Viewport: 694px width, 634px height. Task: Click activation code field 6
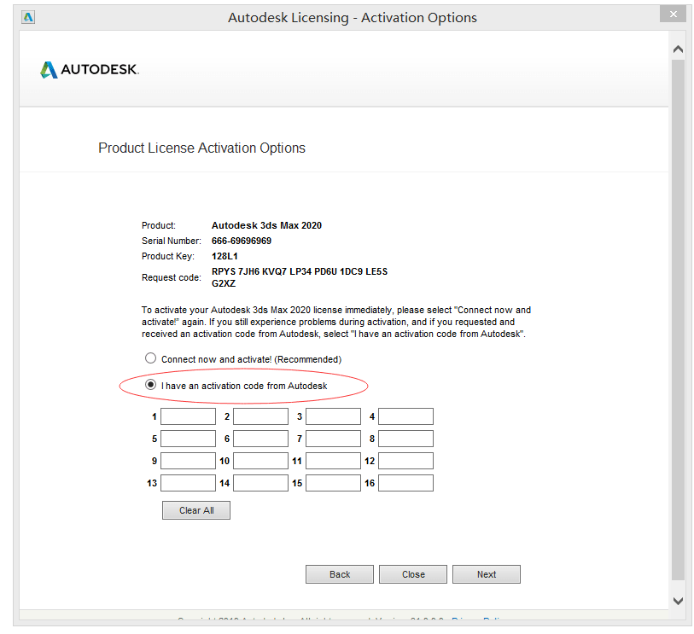coord(260,439)
